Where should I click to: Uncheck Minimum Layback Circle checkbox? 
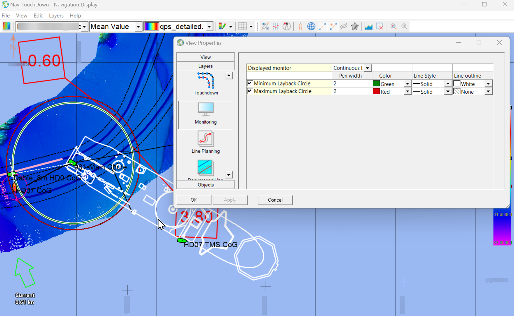coord(250,83)
